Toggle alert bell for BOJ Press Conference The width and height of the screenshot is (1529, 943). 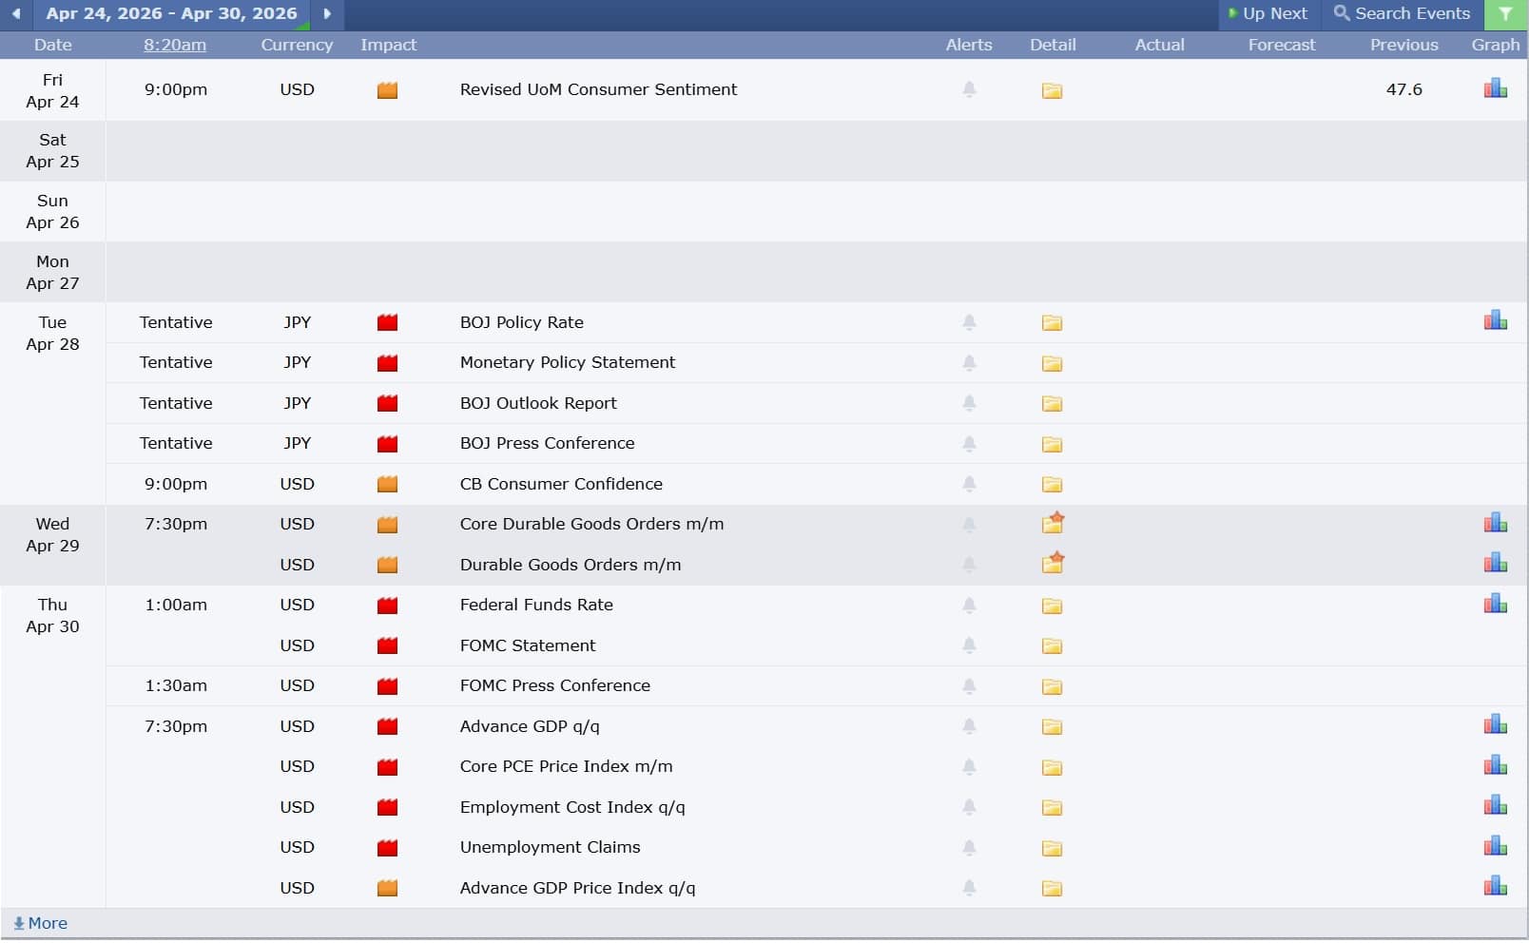(969, 444)
